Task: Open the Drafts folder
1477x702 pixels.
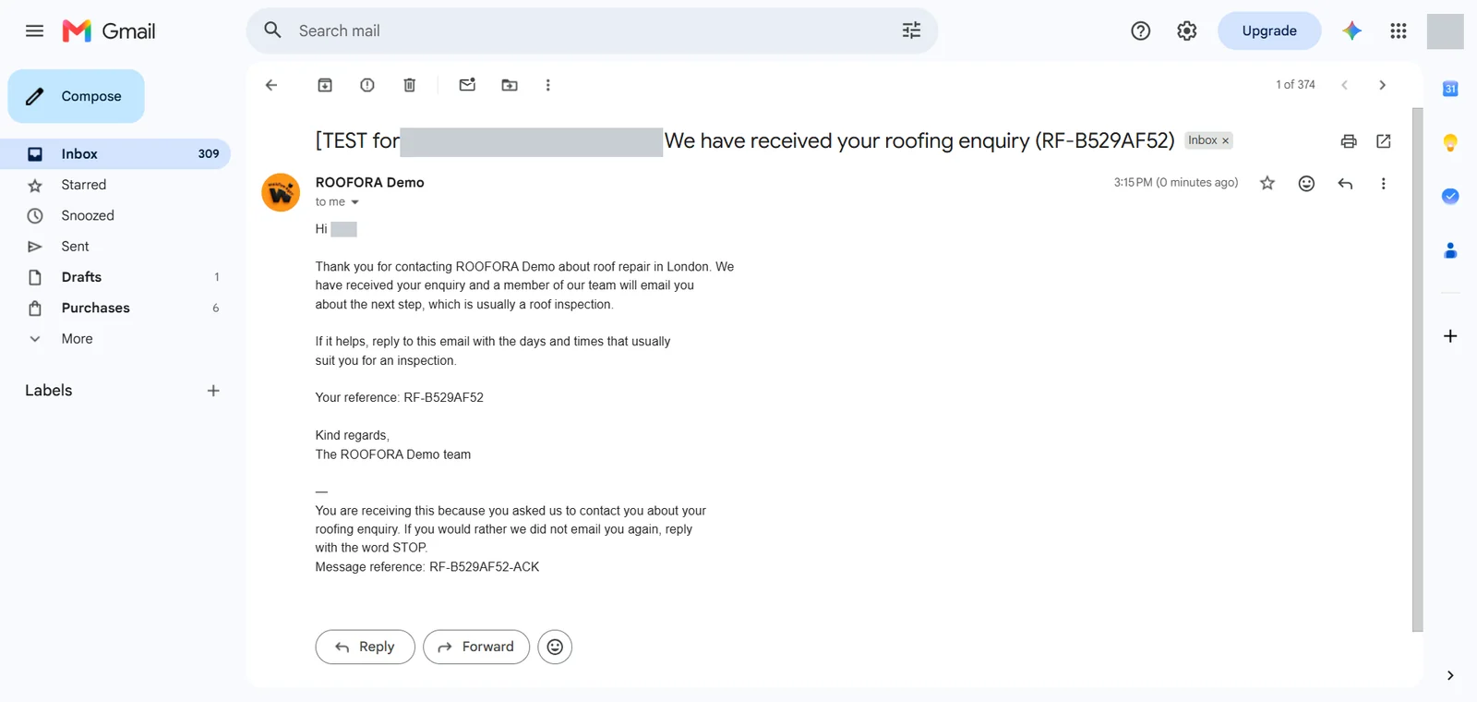Action: (x=115, y=277)
